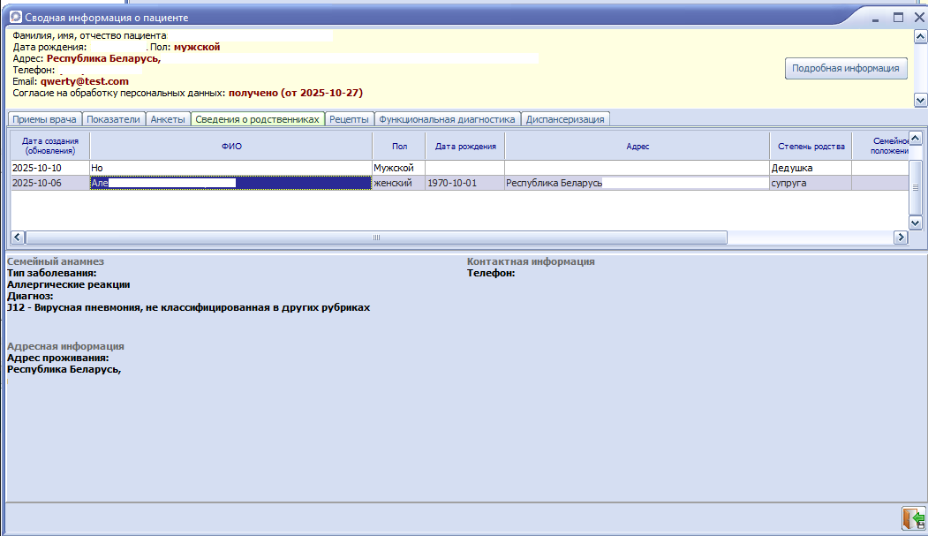928x536 pixels.
Task: Maximize the patient summary window
Action: click(x=899, y=17)
